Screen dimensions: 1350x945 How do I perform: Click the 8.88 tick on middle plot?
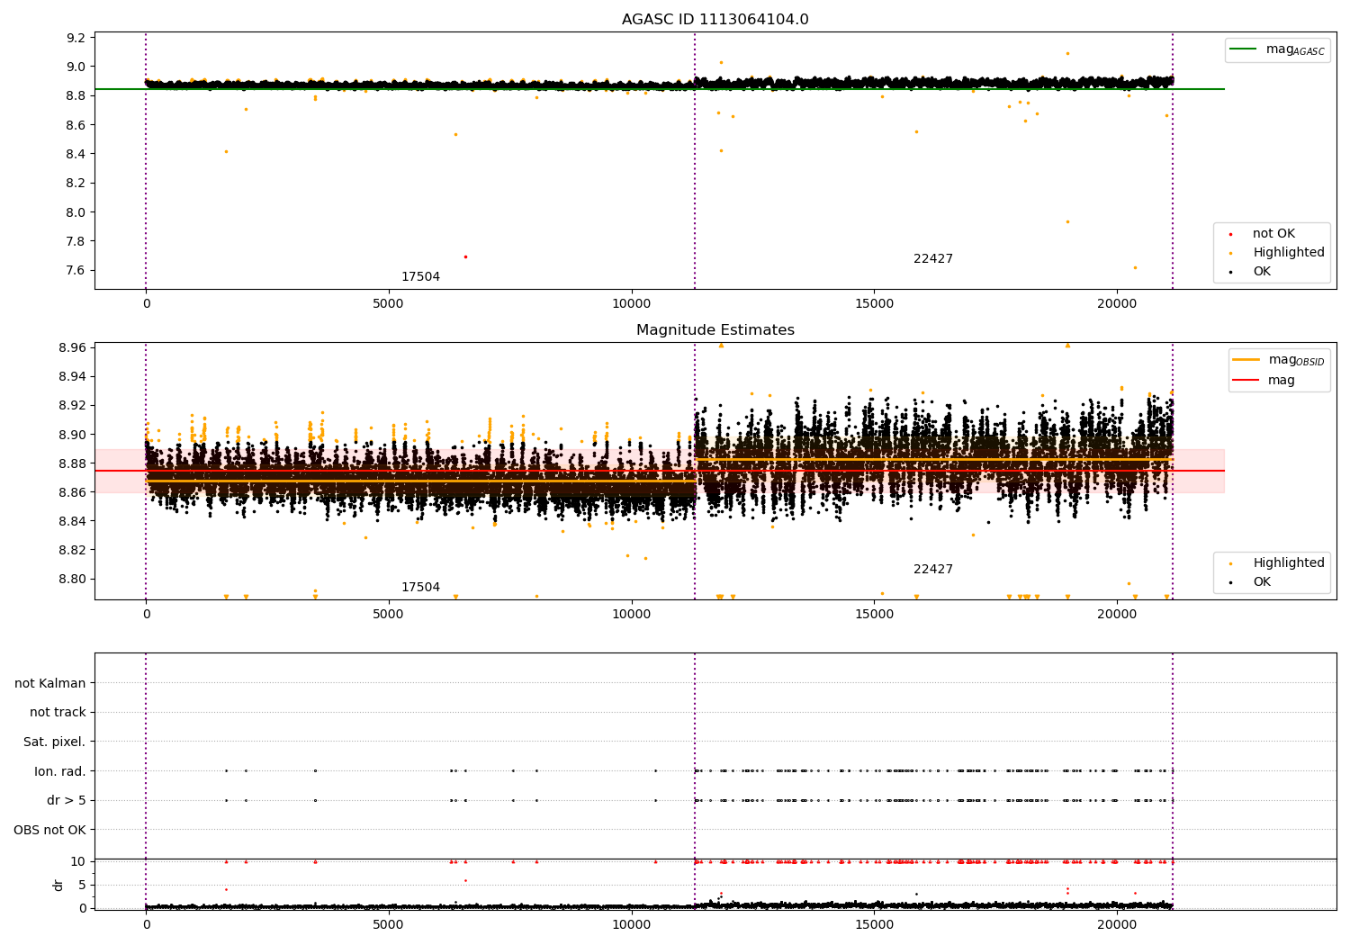tap(73, 463)
